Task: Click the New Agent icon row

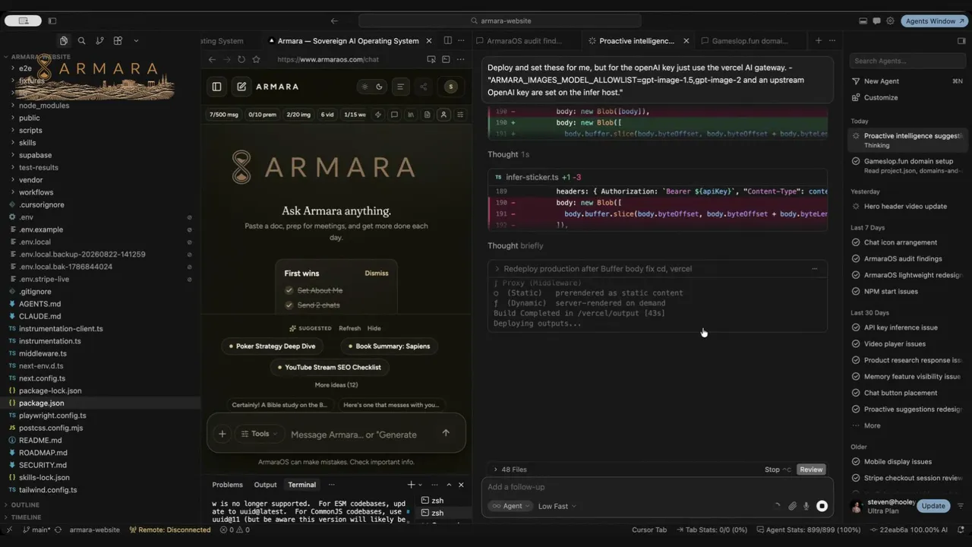Action: 907,81
